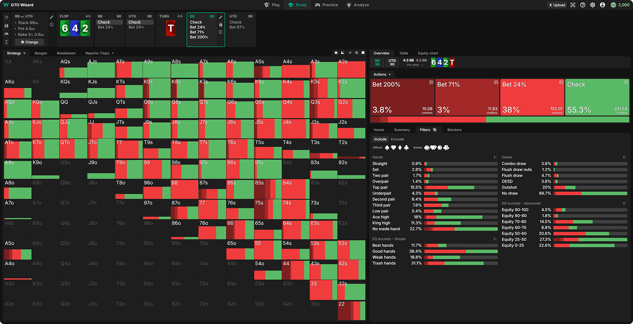Click the Change settings button
This screenshot has height=324, width=633.
click(x=30, y=42)
